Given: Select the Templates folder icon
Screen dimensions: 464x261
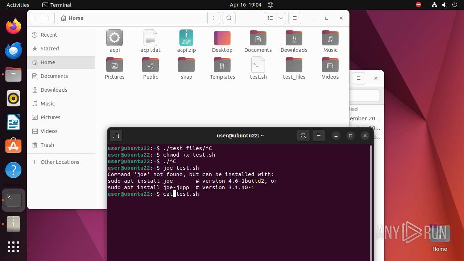Looking at the screenshot, I should point(222,68).
